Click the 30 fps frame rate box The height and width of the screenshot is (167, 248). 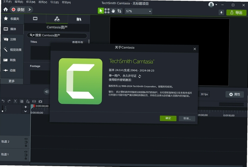tap(204, 94)
